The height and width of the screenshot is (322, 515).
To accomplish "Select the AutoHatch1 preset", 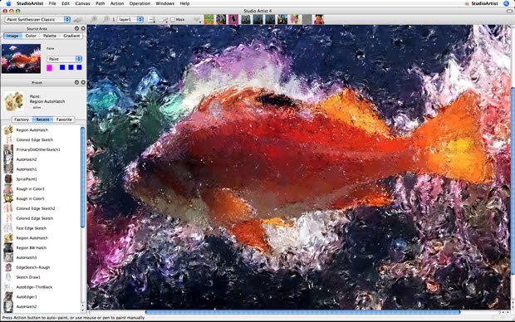I will point(41,169).
